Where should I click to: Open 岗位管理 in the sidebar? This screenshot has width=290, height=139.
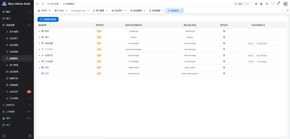pyautogui.click(x=17, y=72)
